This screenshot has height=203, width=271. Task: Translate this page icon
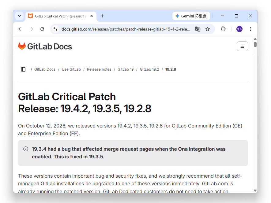click(x=198, y=29)
